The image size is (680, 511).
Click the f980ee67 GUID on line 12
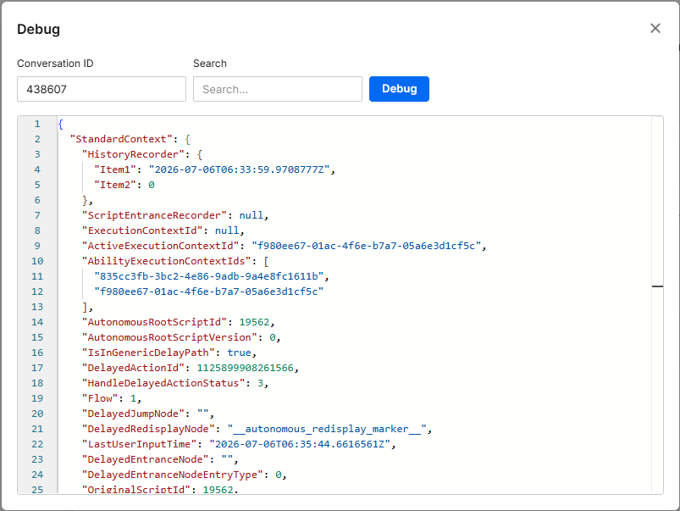[209, 292]
